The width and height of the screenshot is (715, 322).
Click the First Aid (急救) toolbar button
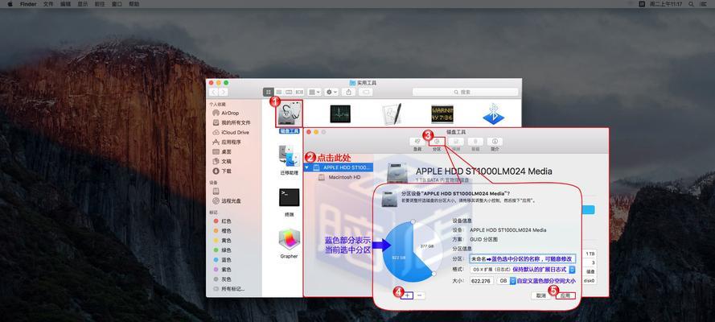tap(417, 142)
